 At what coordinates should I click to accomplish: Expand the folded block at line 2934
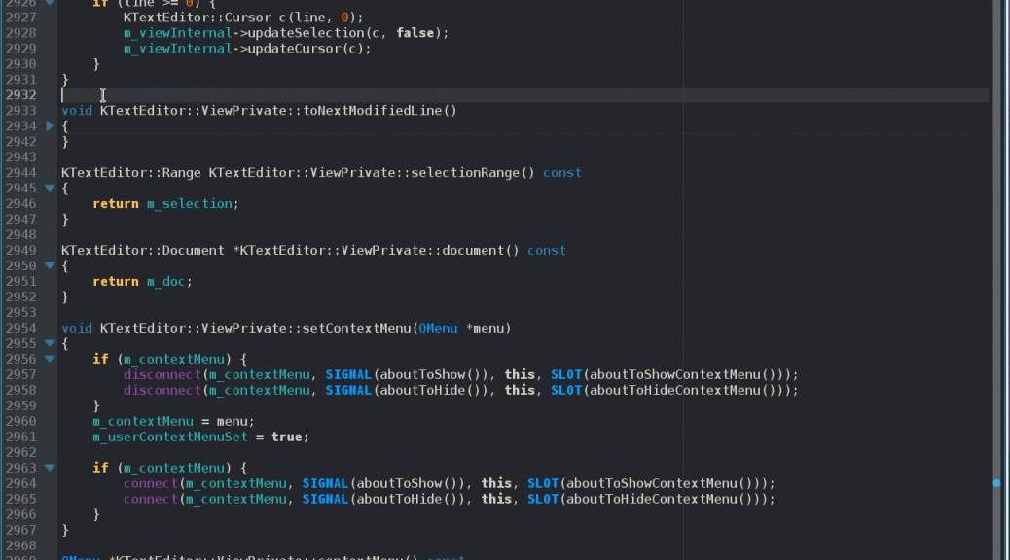point(50,126)
